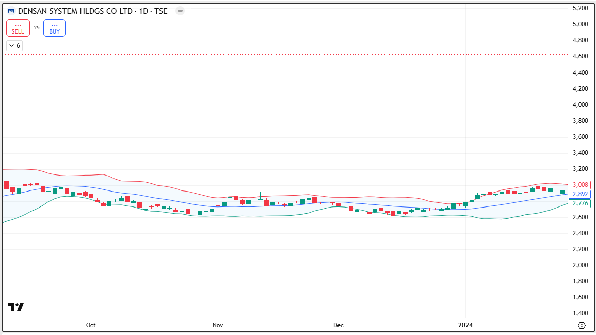Click the 4,600 price scale label
The width and height of the screenshot is (596, 335).
click(580, 56)
